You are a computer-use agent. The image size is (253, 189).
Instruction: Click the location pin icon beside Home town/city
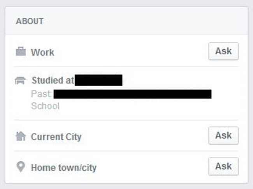(21, 166)
